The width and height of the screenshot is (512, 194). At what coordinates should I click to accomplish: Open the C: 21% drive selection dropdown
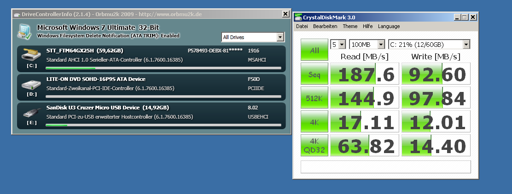click(x=466, y=44)
